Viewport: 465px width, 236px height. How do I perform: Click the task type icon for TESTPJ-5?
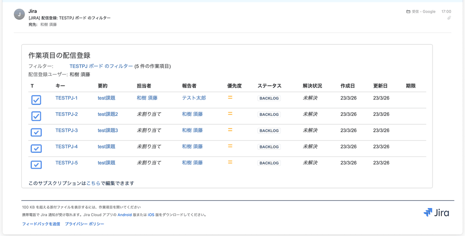click(36, 165)
